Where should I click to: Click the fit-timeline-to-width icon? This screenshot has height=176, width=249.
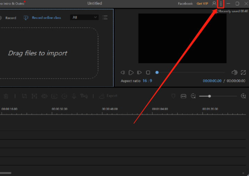click(x=184, y=96)
